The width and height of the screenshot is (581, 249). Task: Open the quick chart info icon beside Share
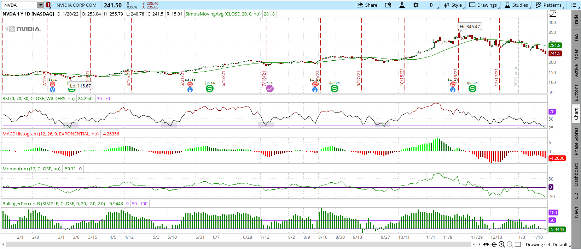388,5
